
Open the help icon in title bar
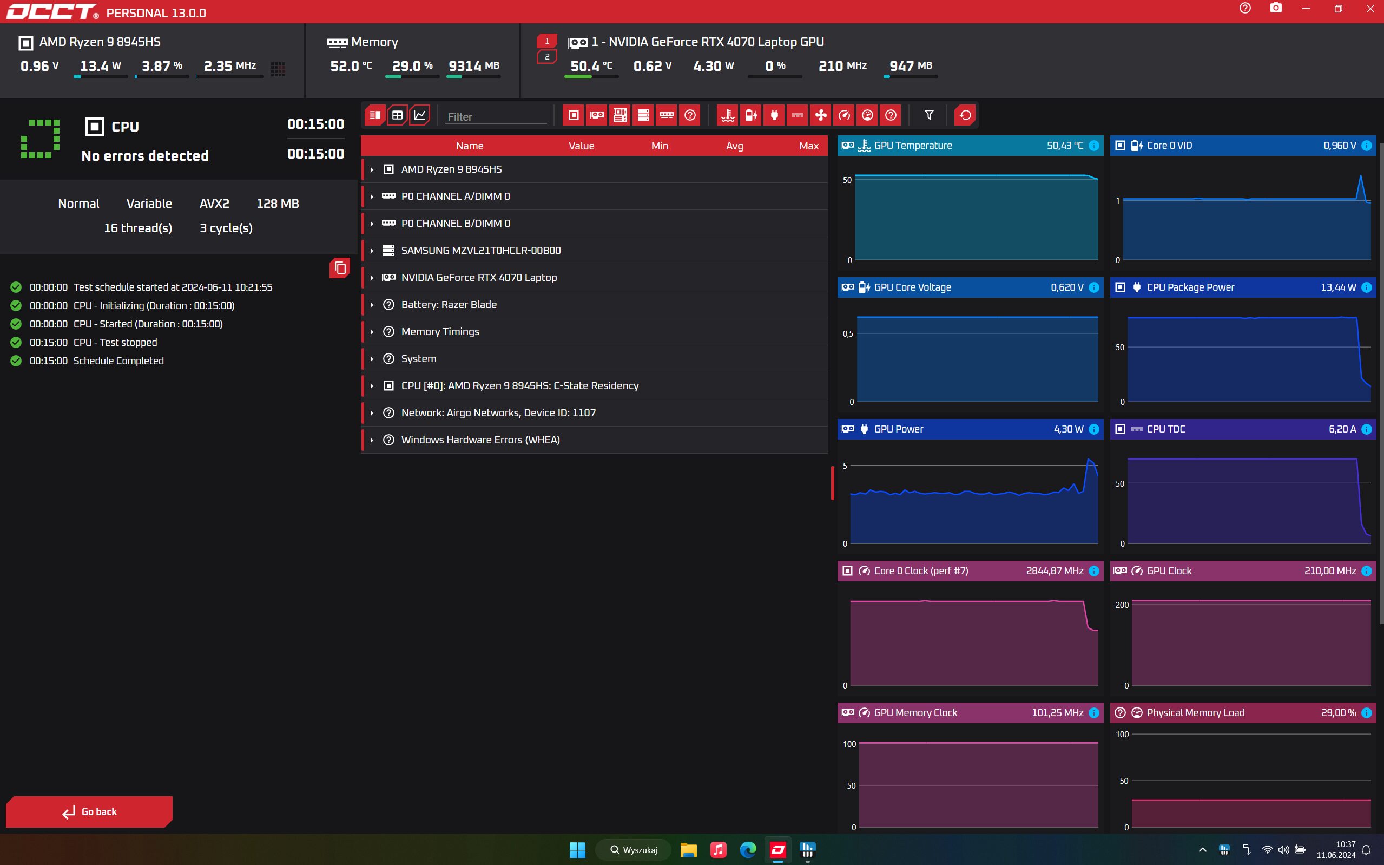[x=1245, y=9]
